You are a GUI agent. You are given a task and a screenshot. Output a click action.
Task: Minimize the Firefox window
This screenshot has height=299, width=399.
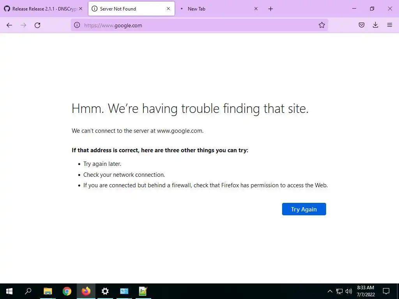pos(354,9)
